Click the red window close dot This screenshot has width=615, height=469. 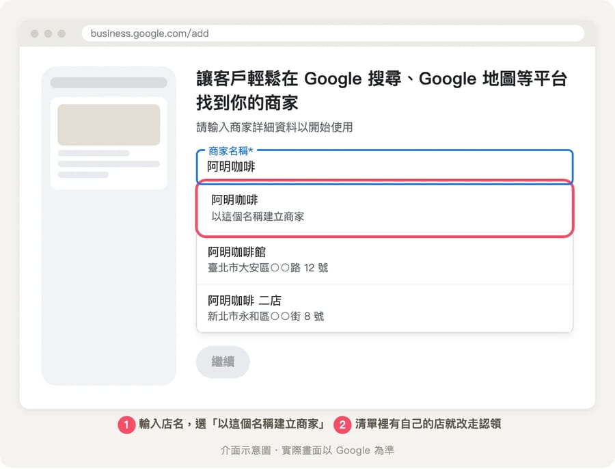35,33
